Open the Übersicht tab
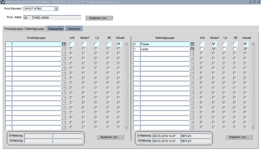This screenshot has width=261, height=151. (74, 29)
